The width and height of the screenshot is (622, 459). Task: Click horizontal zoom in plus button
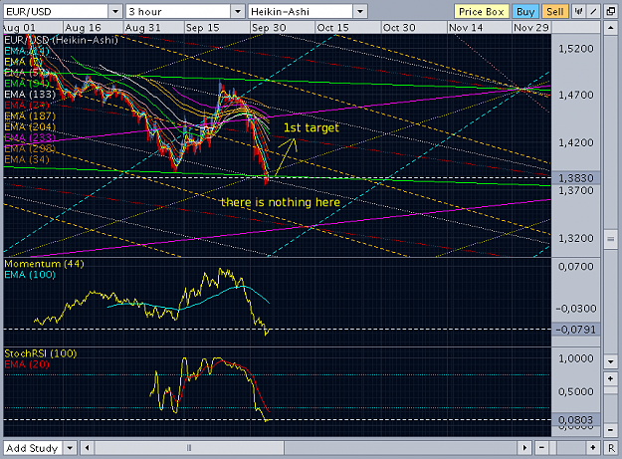593,448
